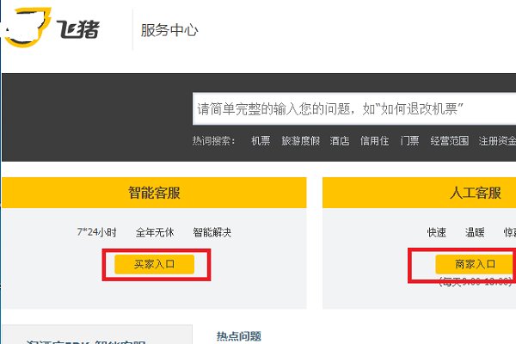
Task: Click the 智能客服 panel header
Action: pyautogui.click(x=154, y=193)
